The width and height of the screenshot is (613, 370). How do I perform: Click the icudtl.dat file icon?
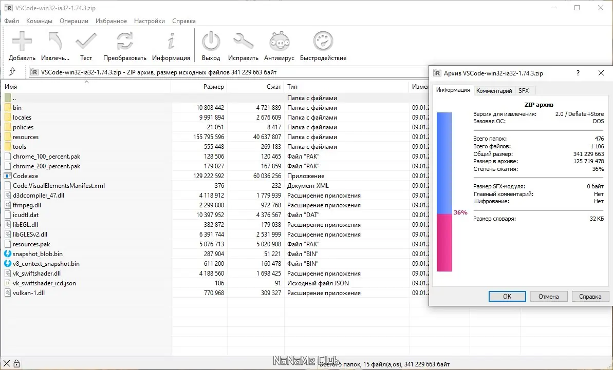click(8, 215)
